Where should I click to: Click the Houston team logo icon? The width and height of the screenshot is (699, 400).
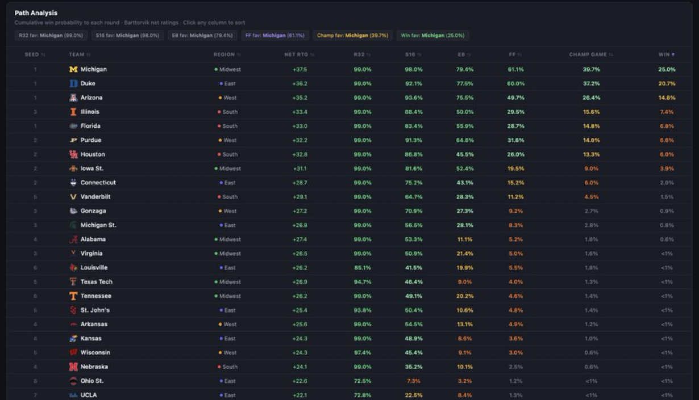pos(73,154)
